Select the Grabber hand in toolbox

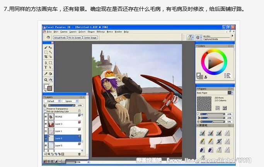(50, 80)
